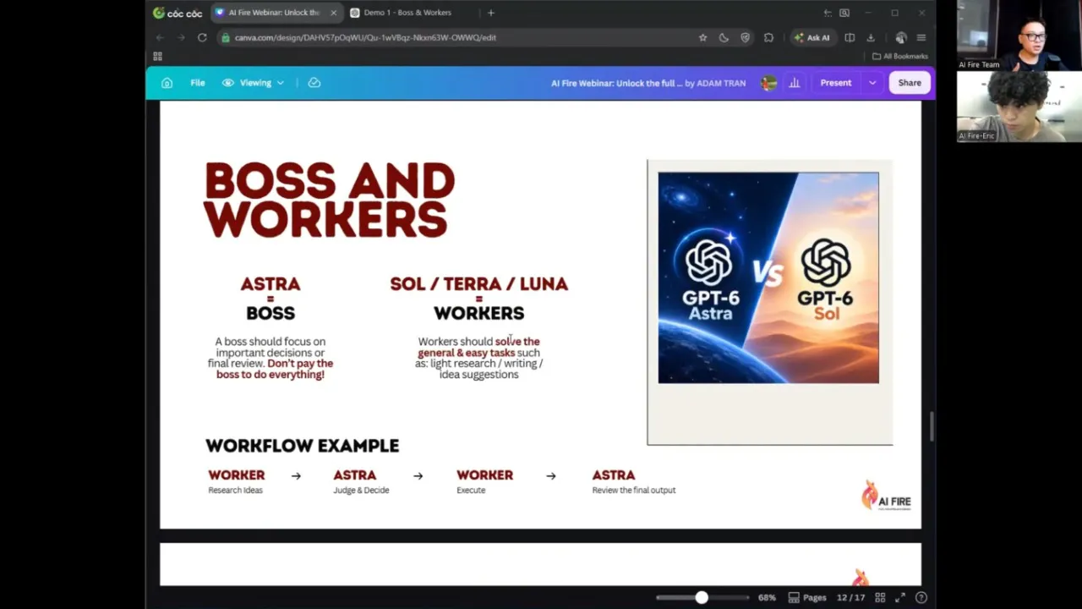Open the 68% zoom level menu
Image resolution: width=1082 pixels, height=609 pixels.
[x=767, y=597]
